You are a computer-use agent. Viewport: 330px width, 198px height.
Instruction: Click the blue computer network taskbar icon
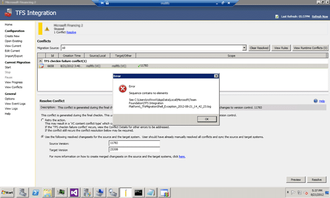(100, 192)
